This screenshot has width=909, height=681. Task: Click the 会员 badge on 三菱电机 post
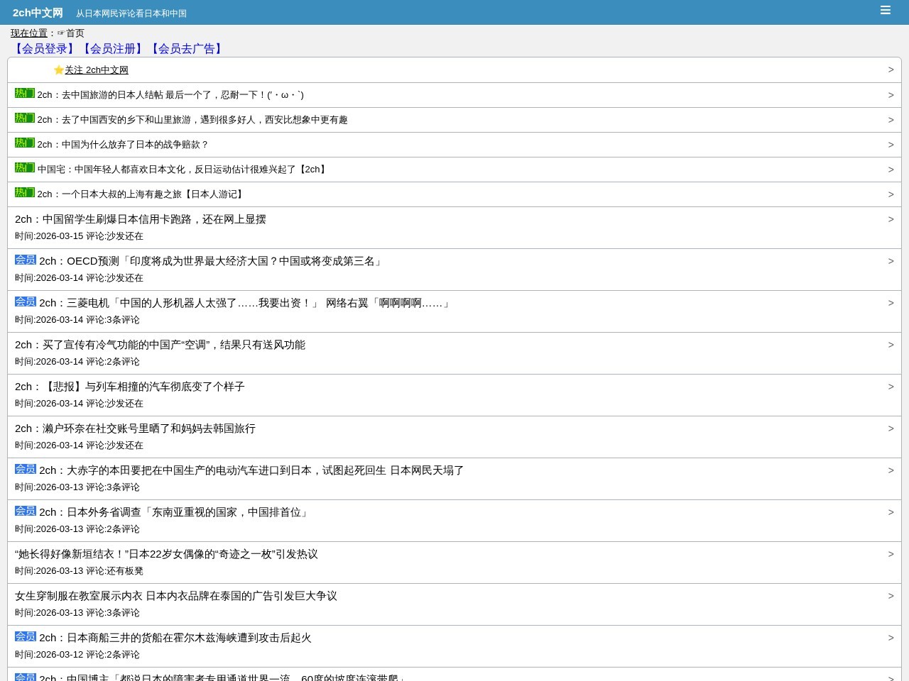coord(26,301)
